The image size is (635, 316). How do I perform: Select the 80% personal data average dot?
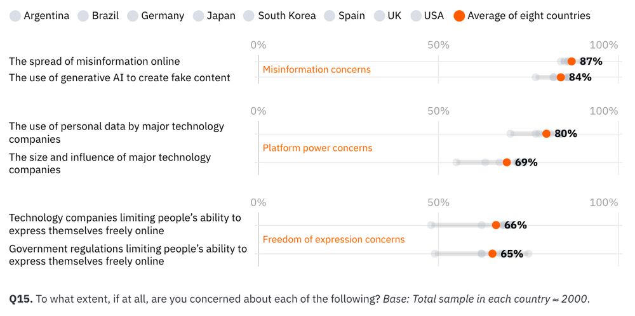(546, 134)
